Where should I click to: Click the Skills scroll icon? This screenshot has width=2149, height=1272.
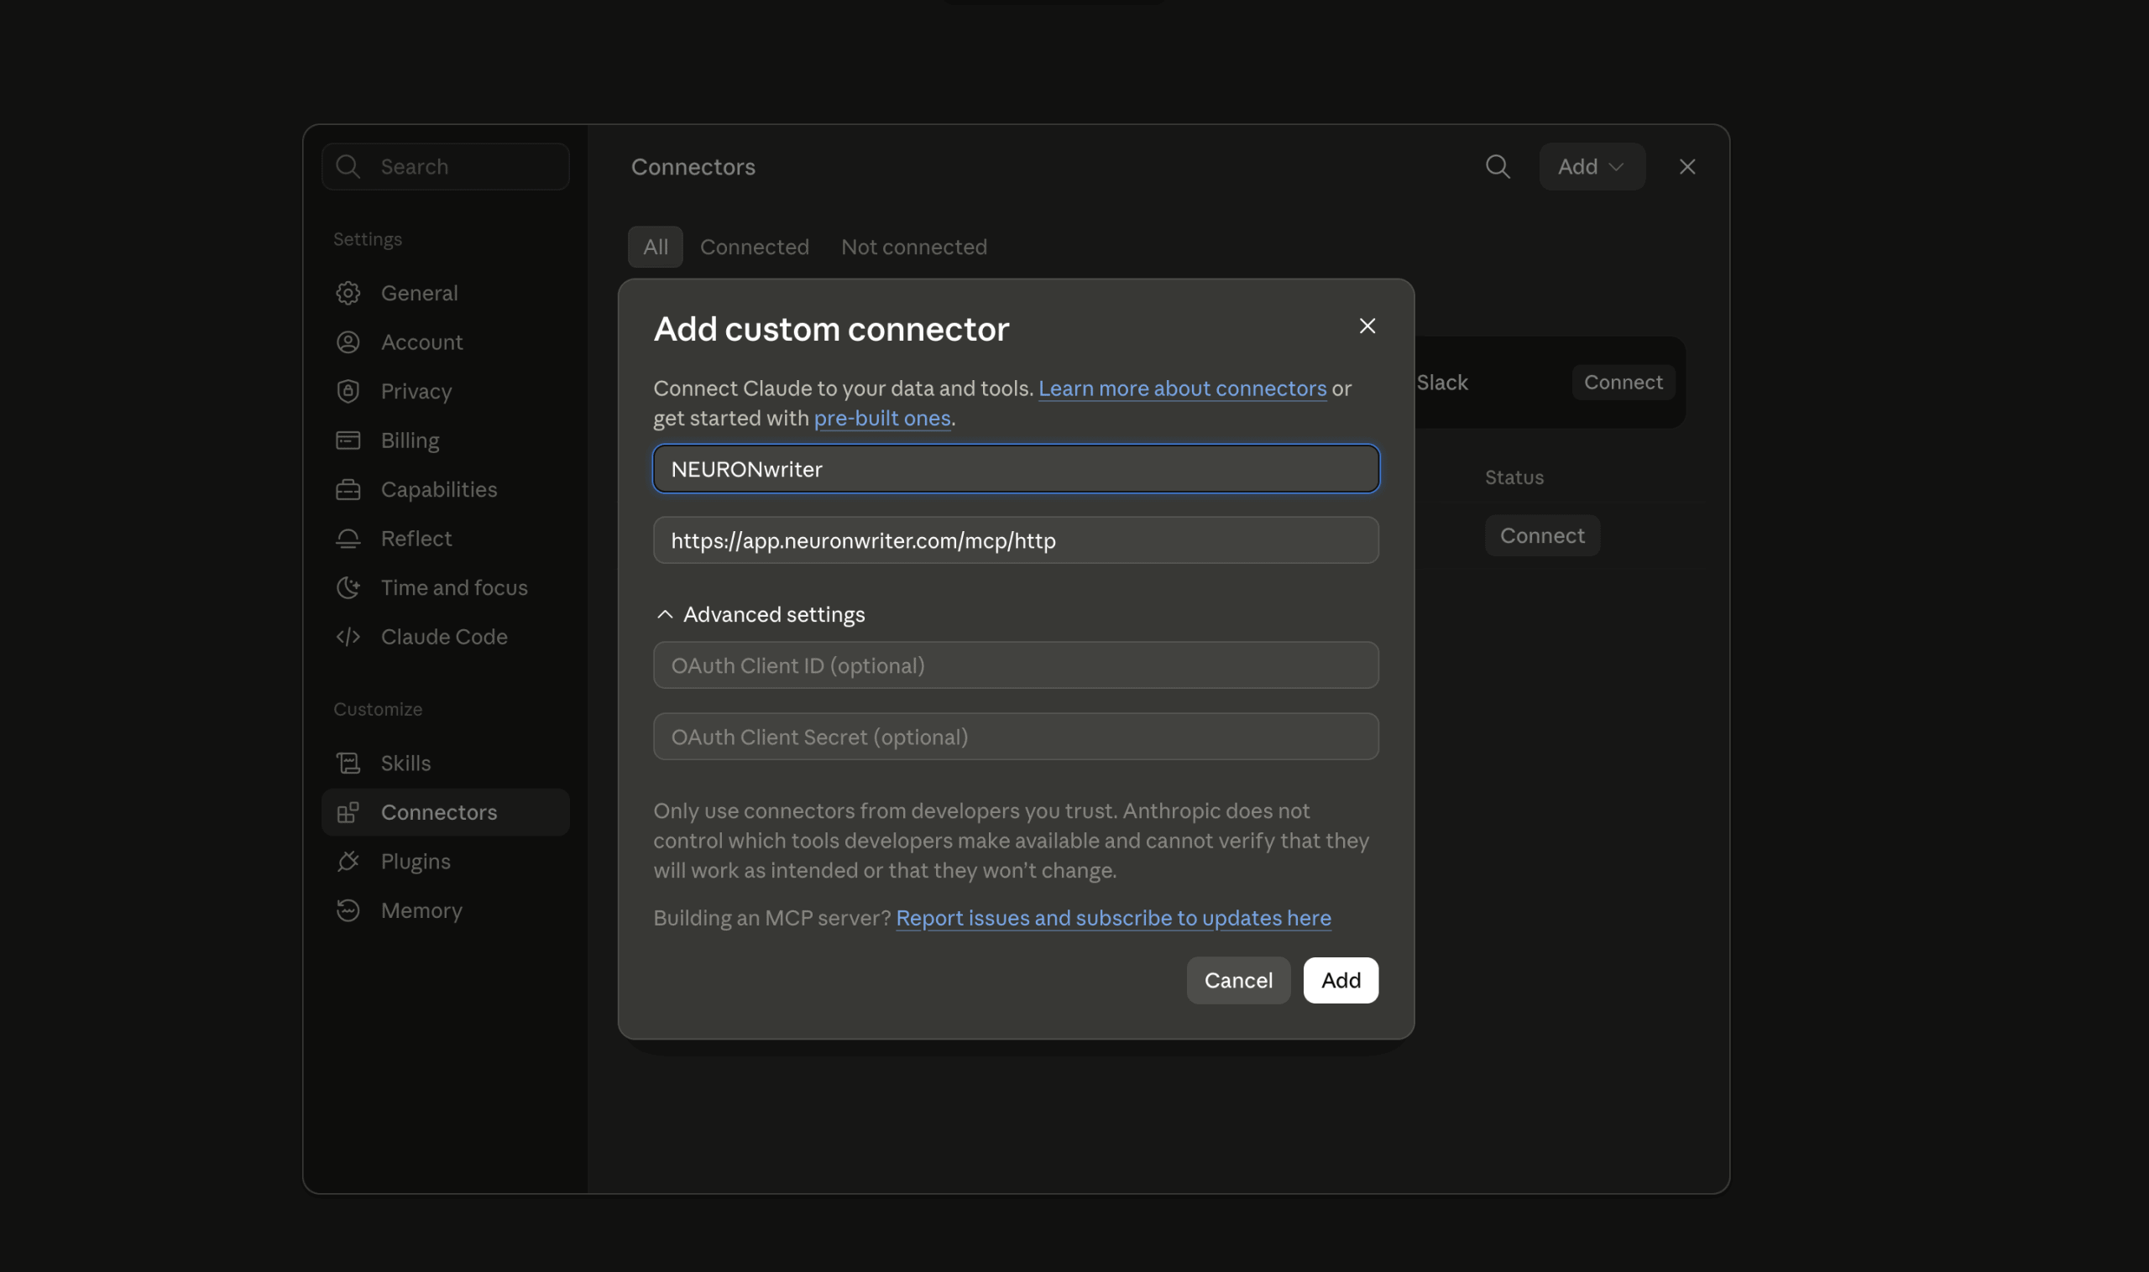pos(348,763)
